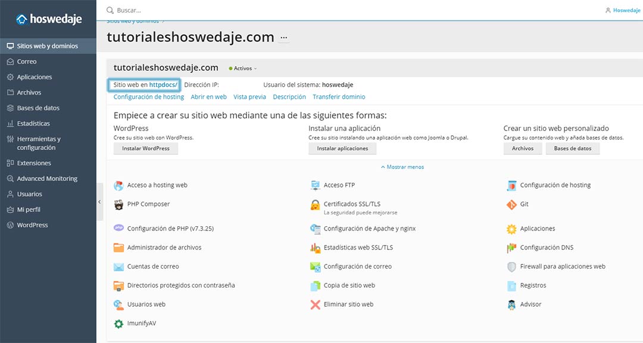Viewport: 643px width, 343px height.
Task: Open the Aplicaciones gear icon in grid
Action: [x=511, y=229]
